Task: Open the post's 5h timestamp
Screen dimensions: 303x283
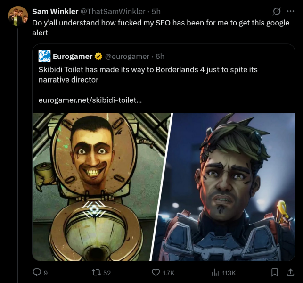Action: (156, 11)
